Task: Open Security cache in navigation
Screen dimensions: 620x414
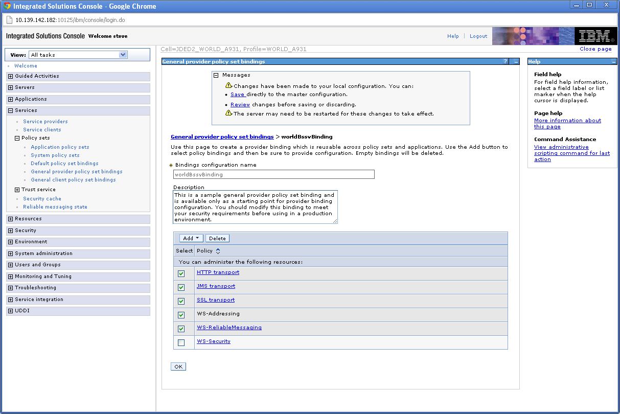Action: (x=42, y=199)
